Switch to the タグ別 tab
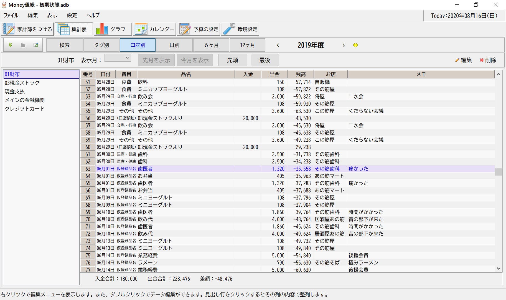The height and width of the screenshot is (300, 506). coord(101,45)
